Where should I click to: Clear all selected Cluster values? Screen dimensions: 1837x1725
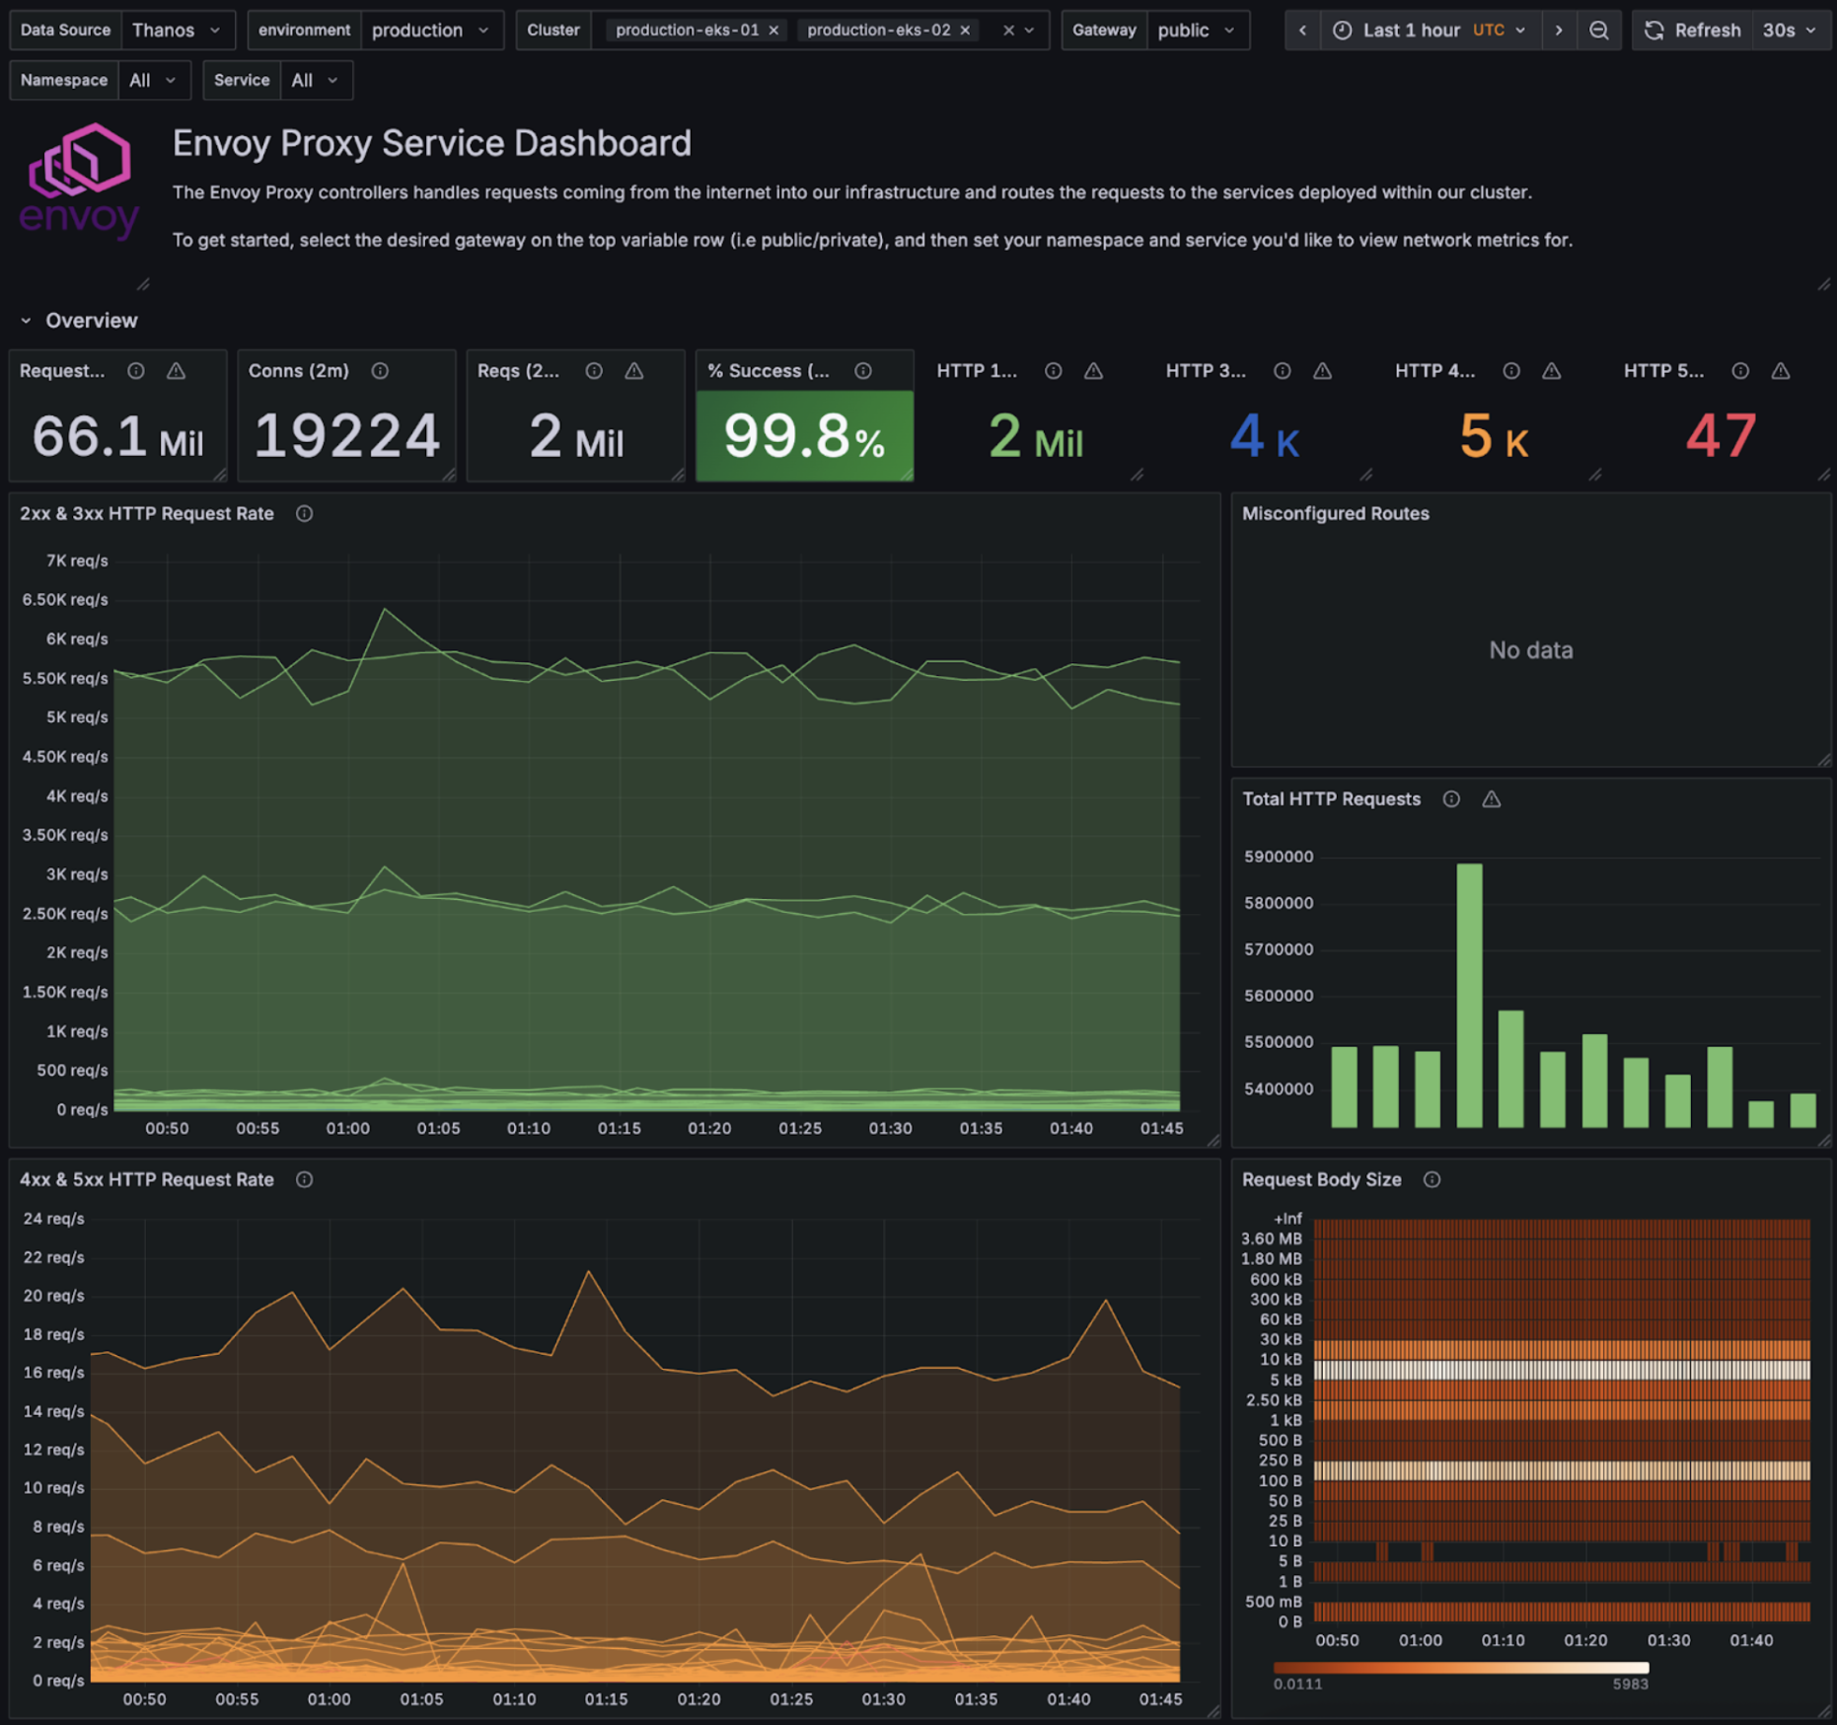click(1008, 31)
